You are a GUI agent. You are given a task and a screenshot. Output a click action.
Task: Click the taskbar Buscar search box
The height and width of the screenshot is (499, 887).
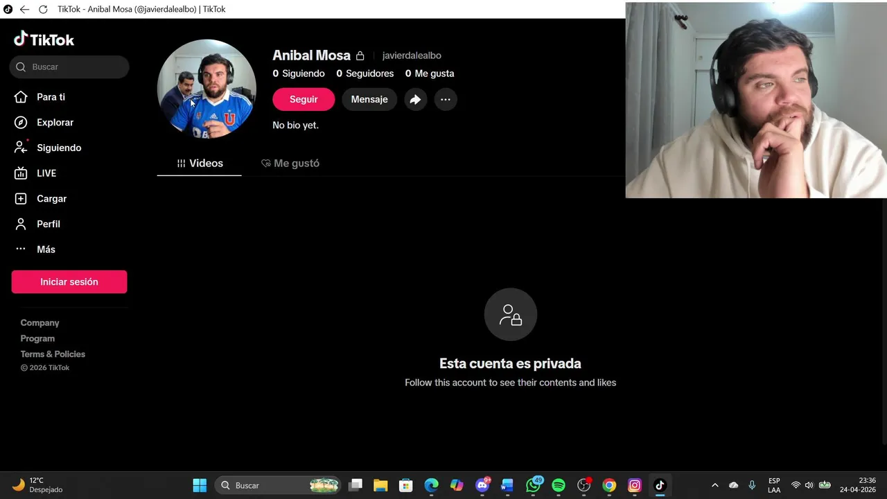click(279, 485)
